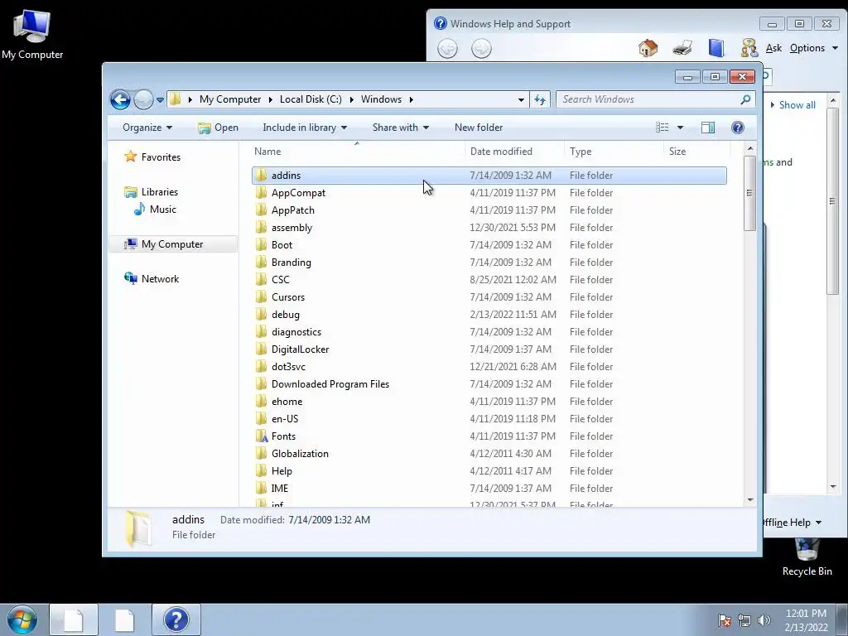Viewport: 848px width, 636px height.
Task: Click the Forward navigation arrow in Explorer
Action: (x=143, y=99)
